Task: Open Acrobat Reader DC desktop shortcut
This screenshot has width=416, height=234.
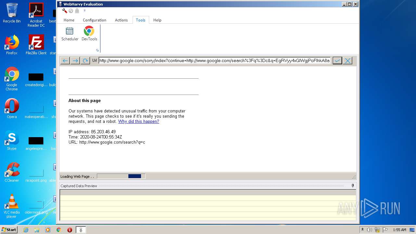Action: tap(36, 15)
